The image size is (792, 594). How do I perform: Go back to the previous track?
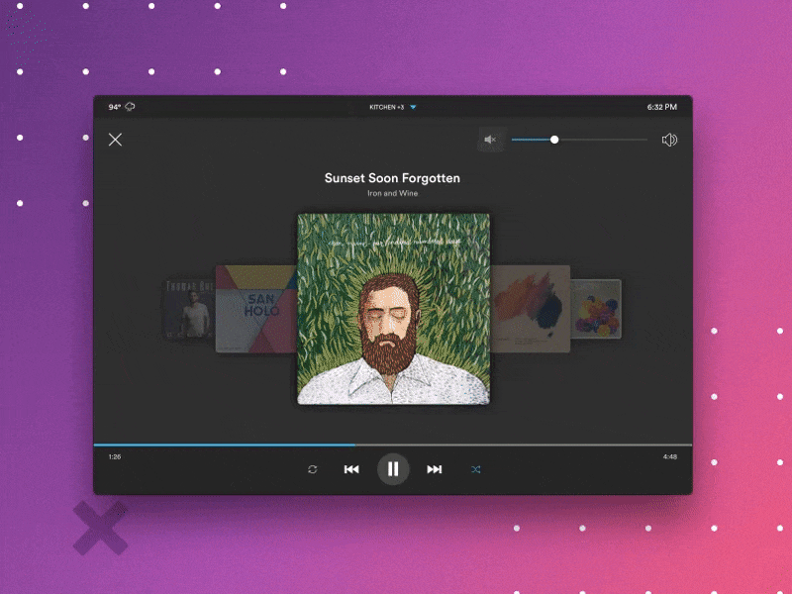tap(351, 469)
